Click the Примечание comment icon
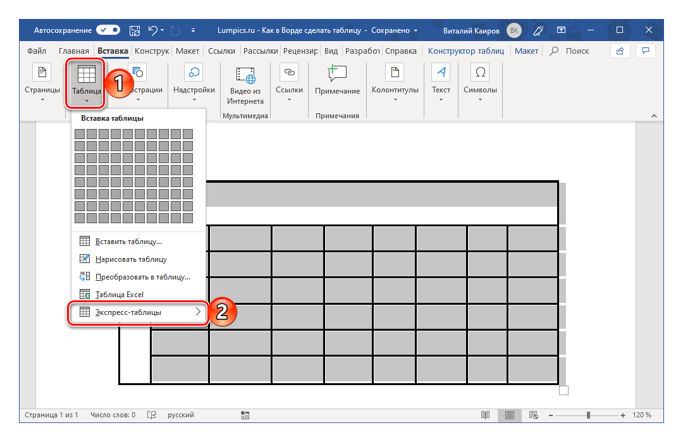Screen dimensions: 683x442 (x=337, y=75)
